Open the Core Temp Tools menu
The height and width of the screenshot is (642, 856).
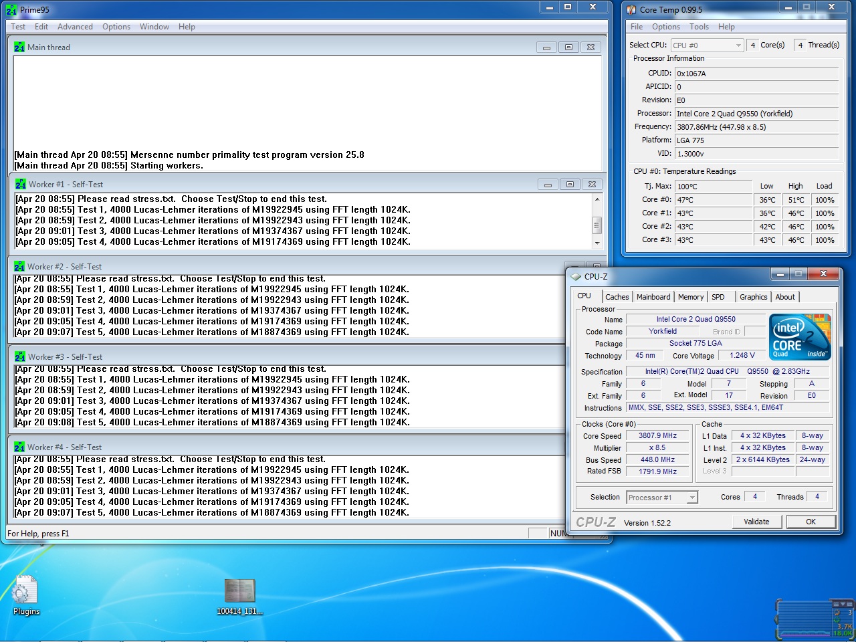699,27
